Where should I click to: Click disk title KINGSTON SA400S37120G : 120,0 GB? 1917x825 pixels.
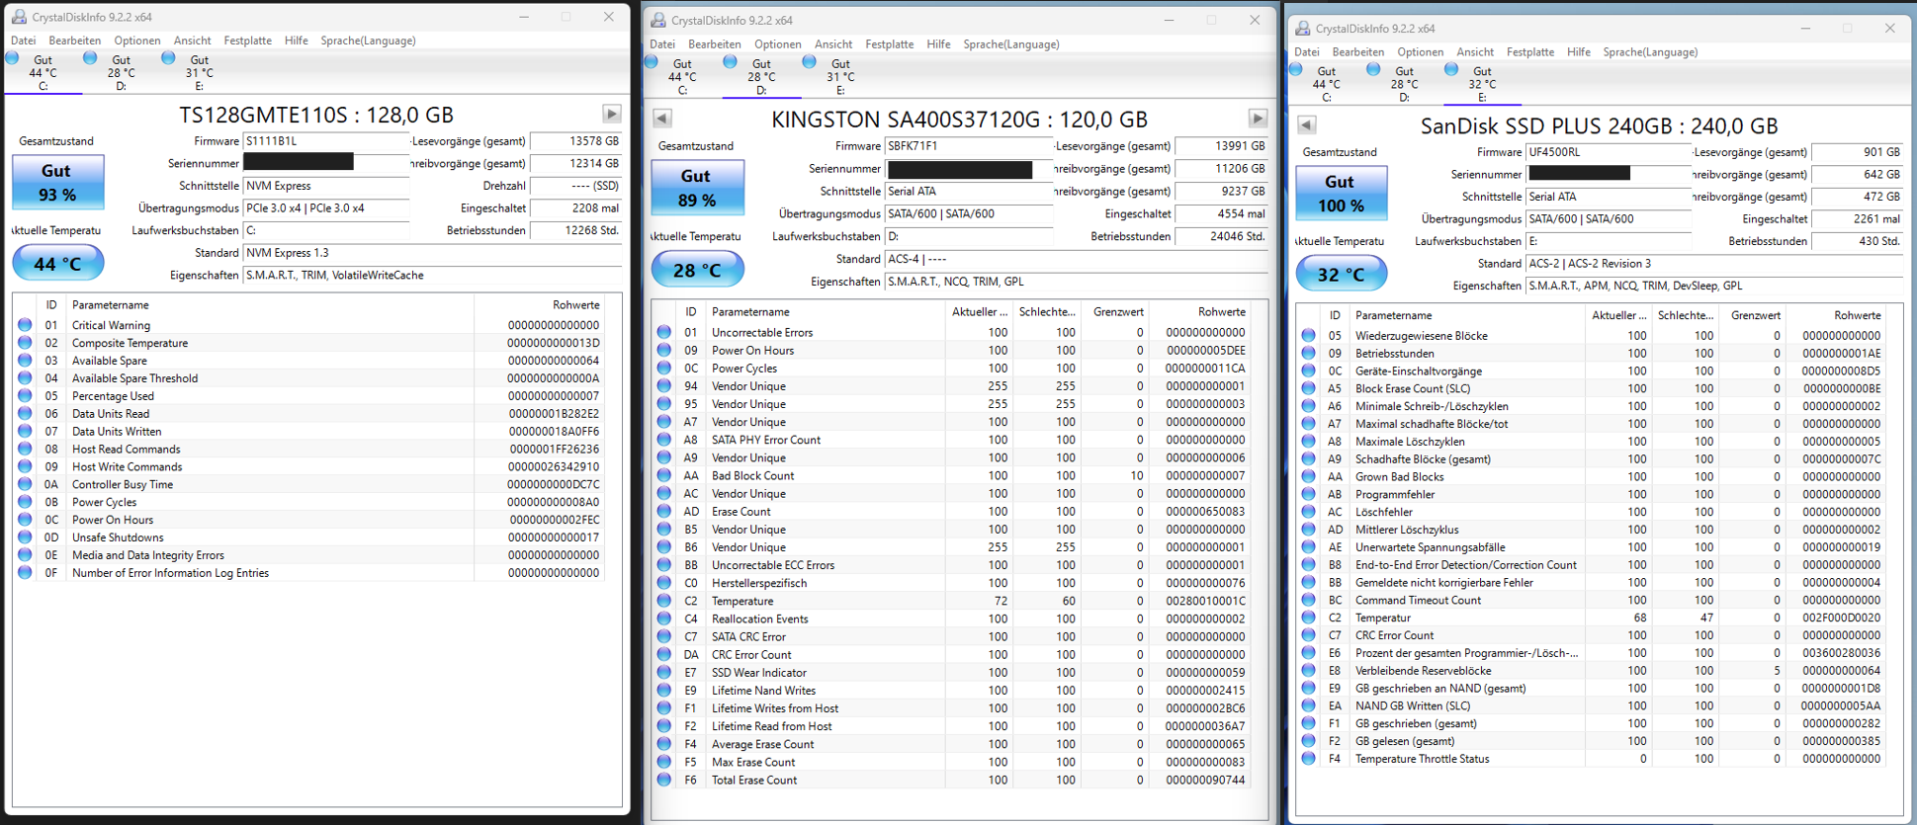(959, 120)
